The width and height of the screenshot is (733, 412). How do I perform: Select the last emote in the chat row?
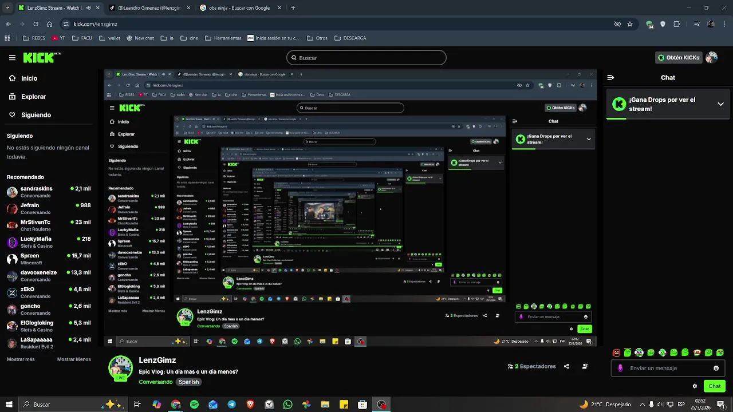(x=720, y=352)
